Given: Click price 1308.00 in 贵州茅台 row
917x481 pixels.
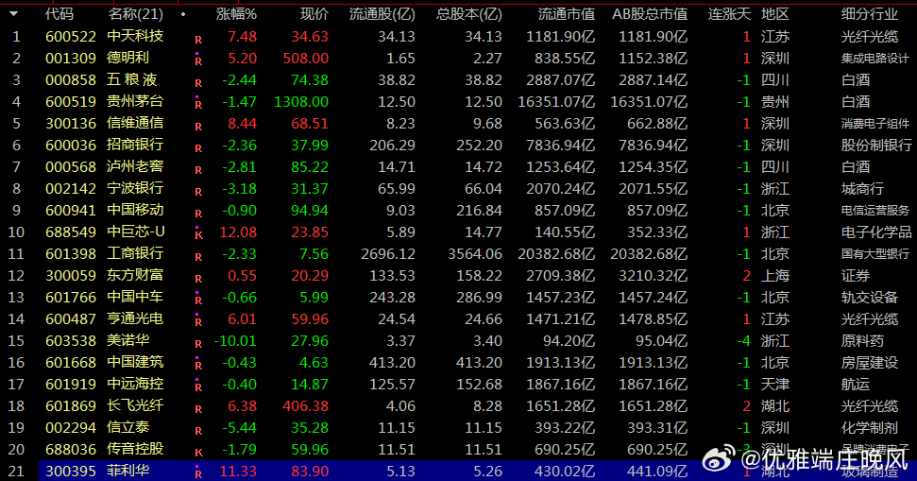Looking at the screenshot, I should point(301,102).
